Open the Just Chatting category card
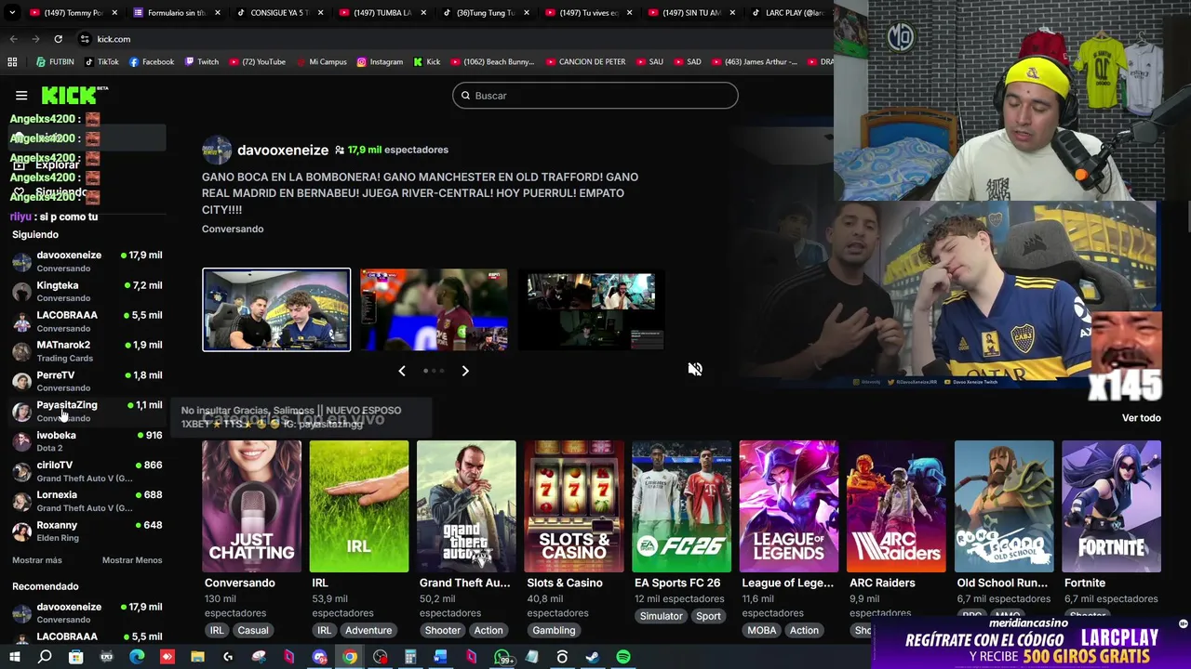This screenshot has width=1191, height=669. pos(251,506)
